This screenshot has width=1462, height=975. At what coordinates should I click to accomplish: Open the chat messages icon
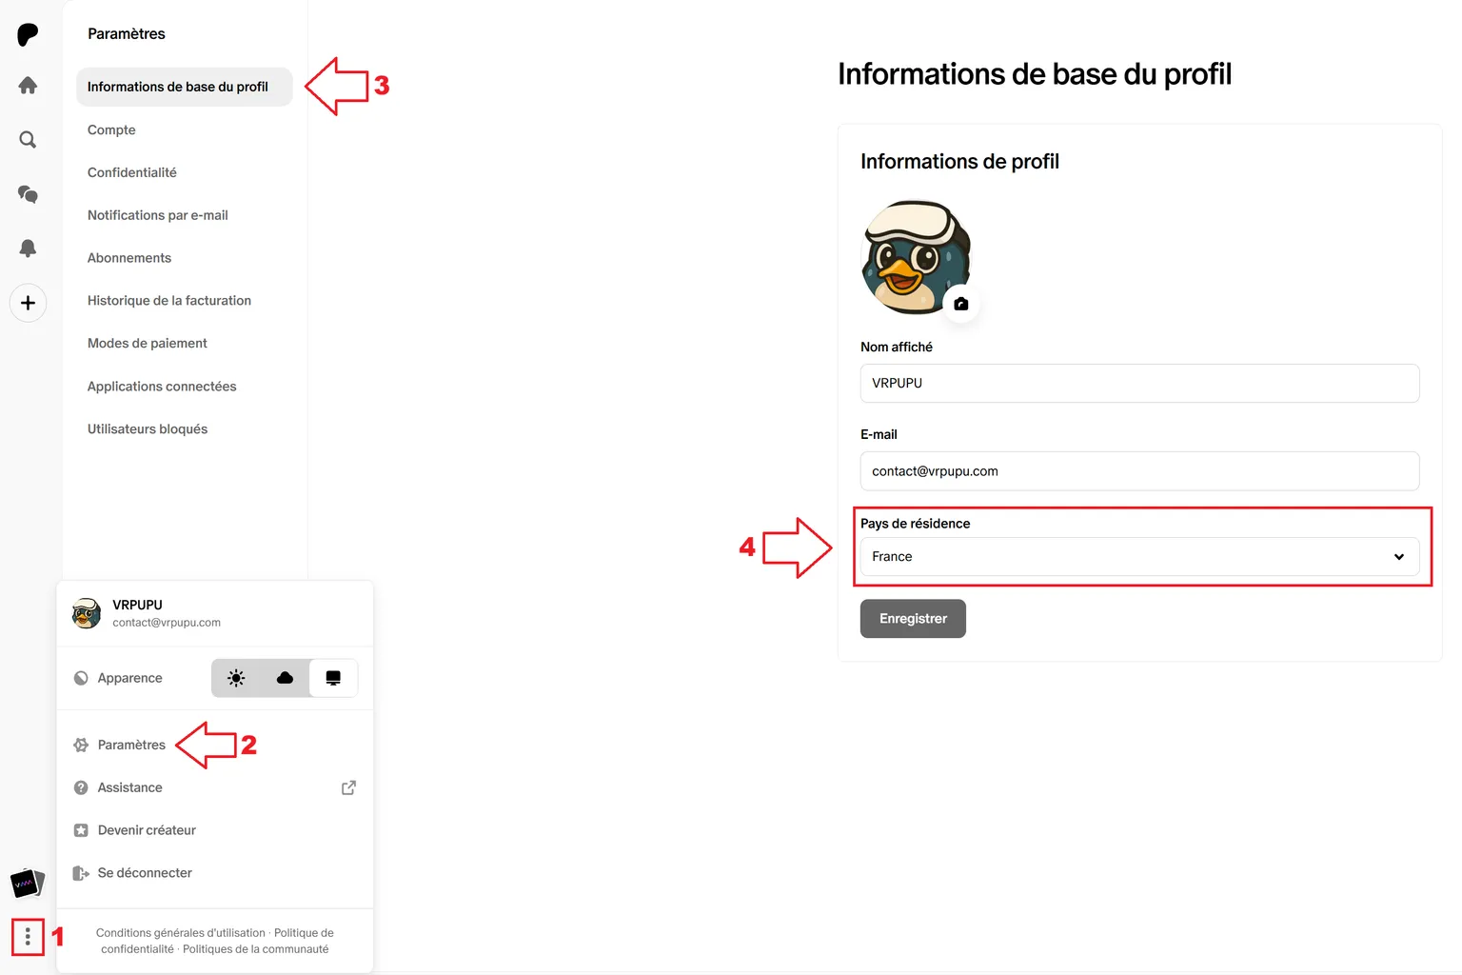28,194
